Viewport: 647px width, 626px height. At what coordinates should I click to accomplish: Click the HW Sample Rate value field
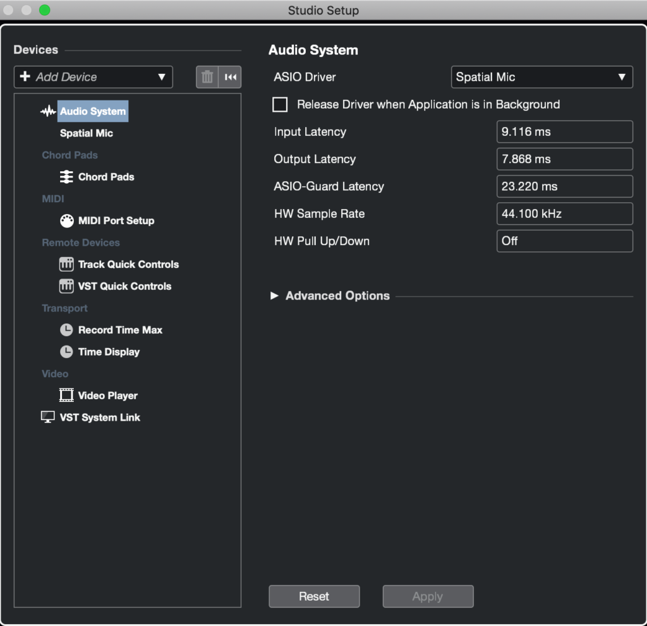click(x=564, y=214)
